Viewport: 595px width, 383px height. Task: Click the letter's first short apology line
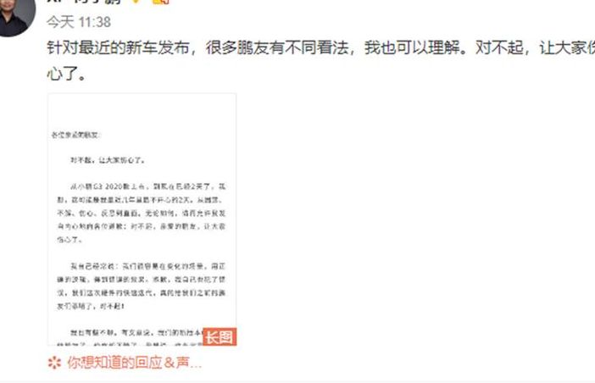[x=108, y=160]
